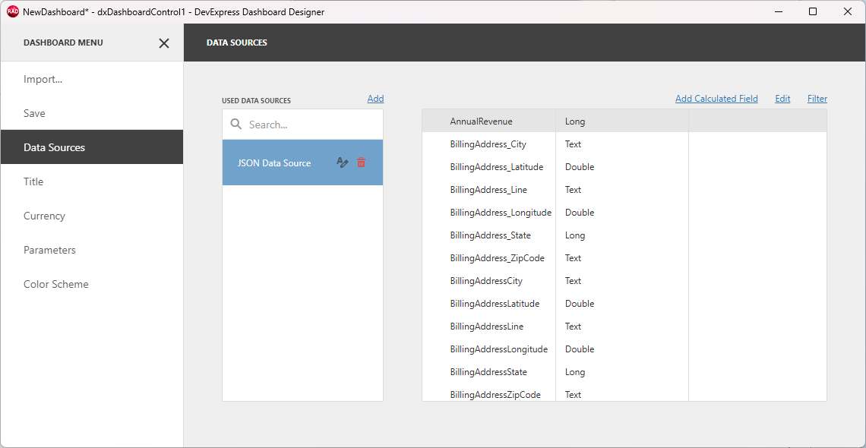
Task: Select Save from the dashboard menu
Action: pos(34,113)
